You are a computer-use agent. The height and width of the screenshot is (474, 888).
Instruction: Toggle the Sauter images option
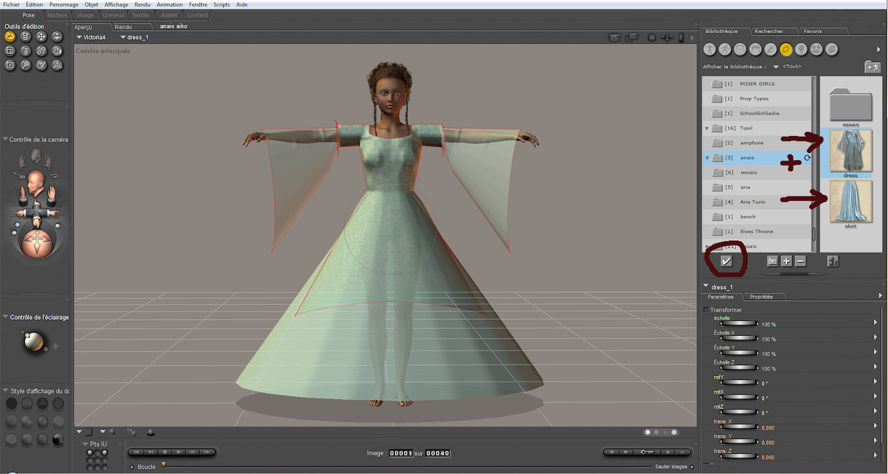[691, 467]
